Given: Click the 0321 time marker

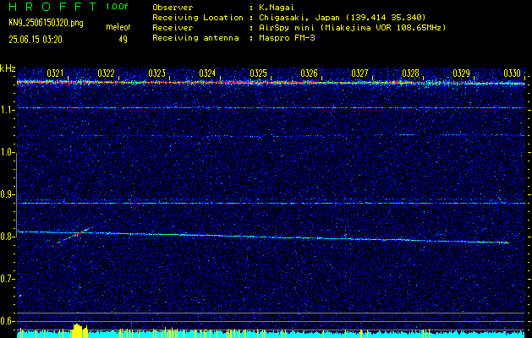Looking at the screenshot, I should tap(55, 74).
